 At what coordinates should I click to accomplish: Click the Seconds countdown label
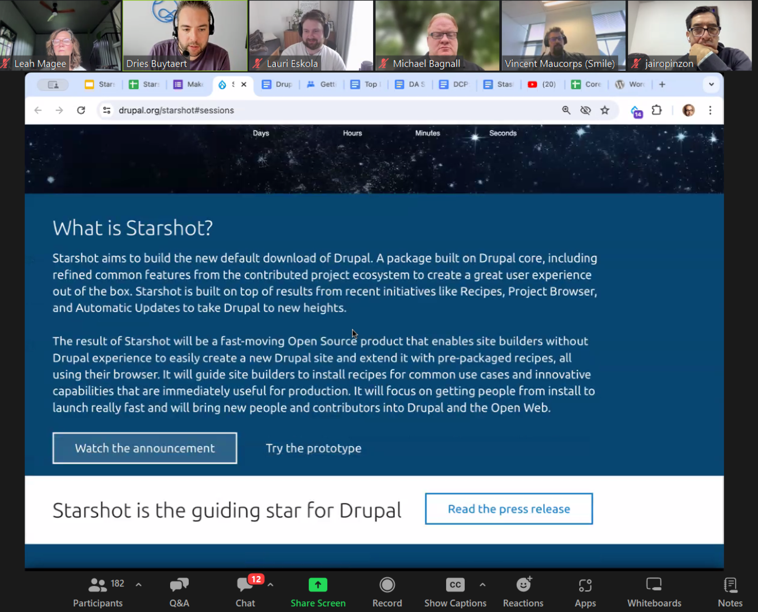click(503, 133)
